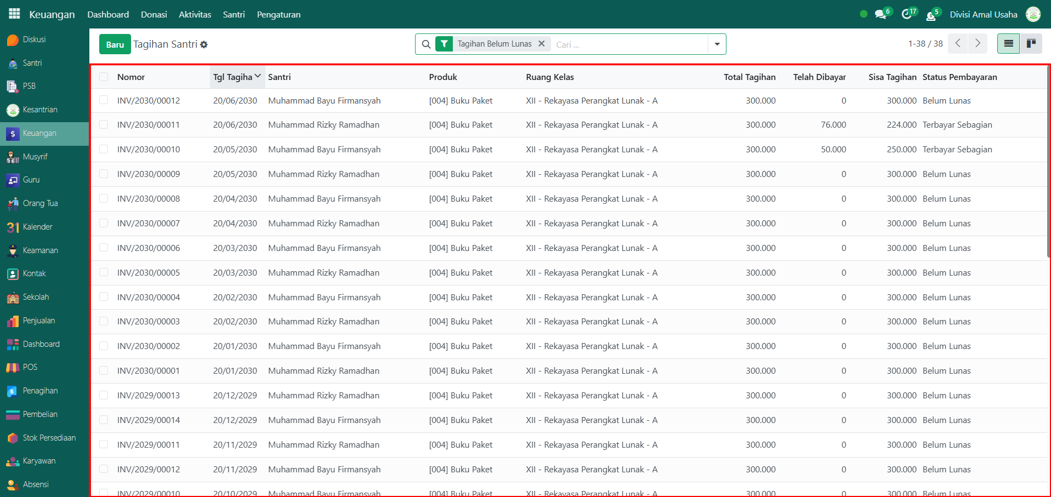Select all rows with header checkbox
1051x497 pixels.
(104, 77)
